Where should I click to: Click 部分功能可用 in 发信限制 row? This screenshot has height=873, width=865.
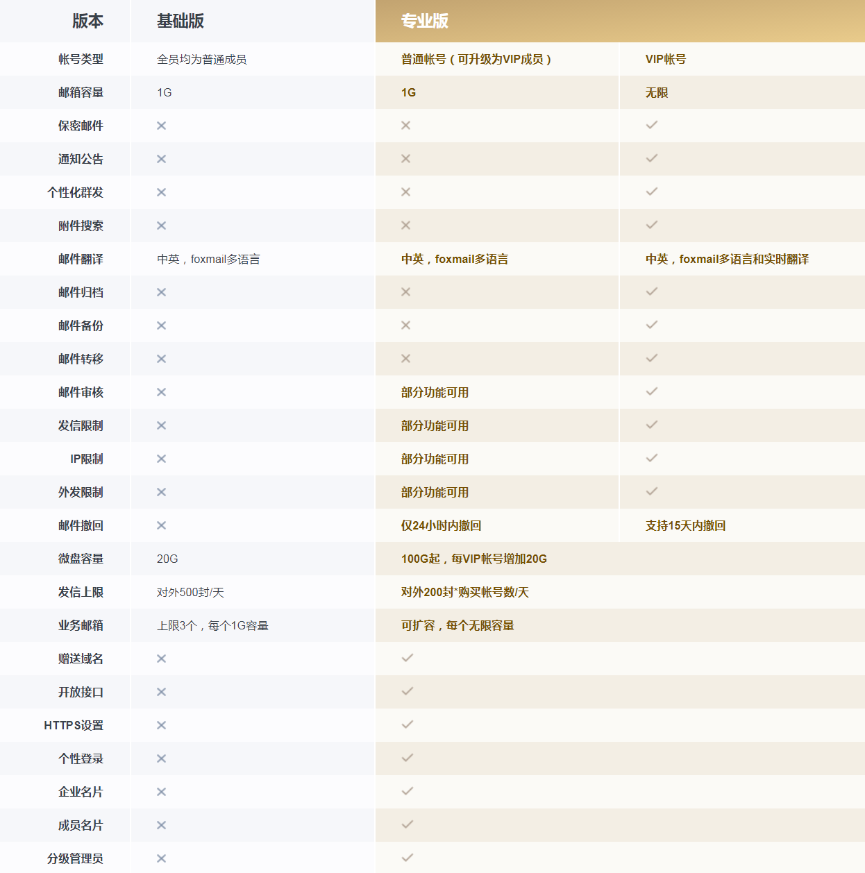tap(435, 425)
